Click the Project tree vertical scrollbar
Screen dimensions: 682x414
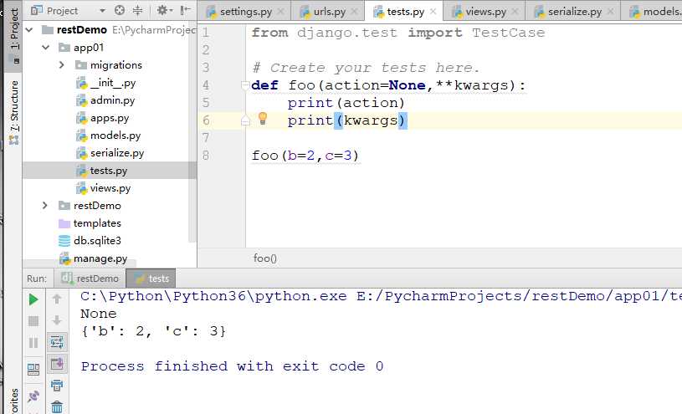pos(192,130)
